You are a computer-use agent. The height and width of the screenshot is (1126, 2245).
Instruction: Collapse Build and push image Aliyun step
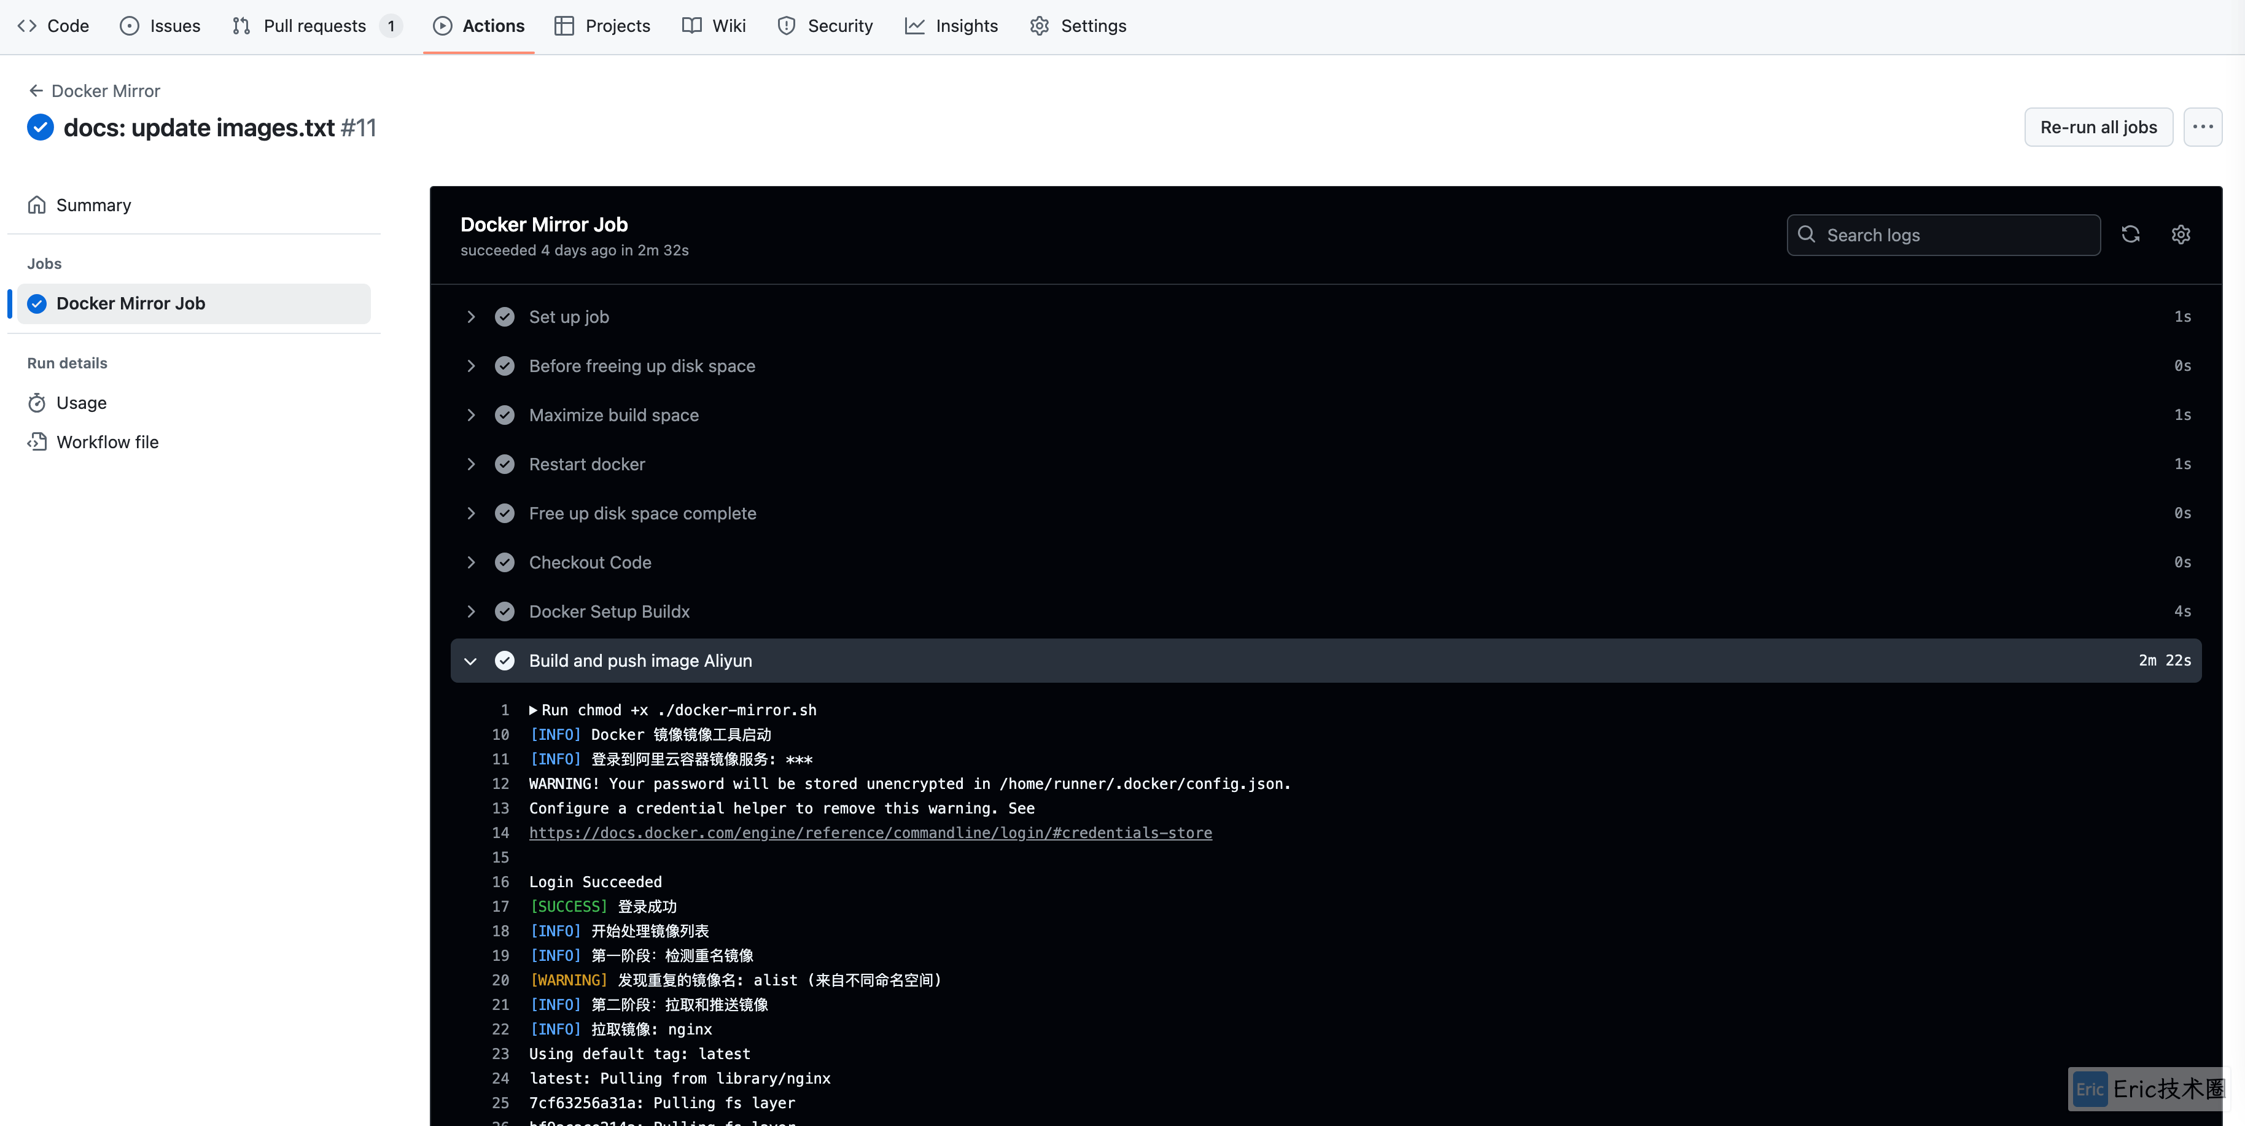point(1326,661)
